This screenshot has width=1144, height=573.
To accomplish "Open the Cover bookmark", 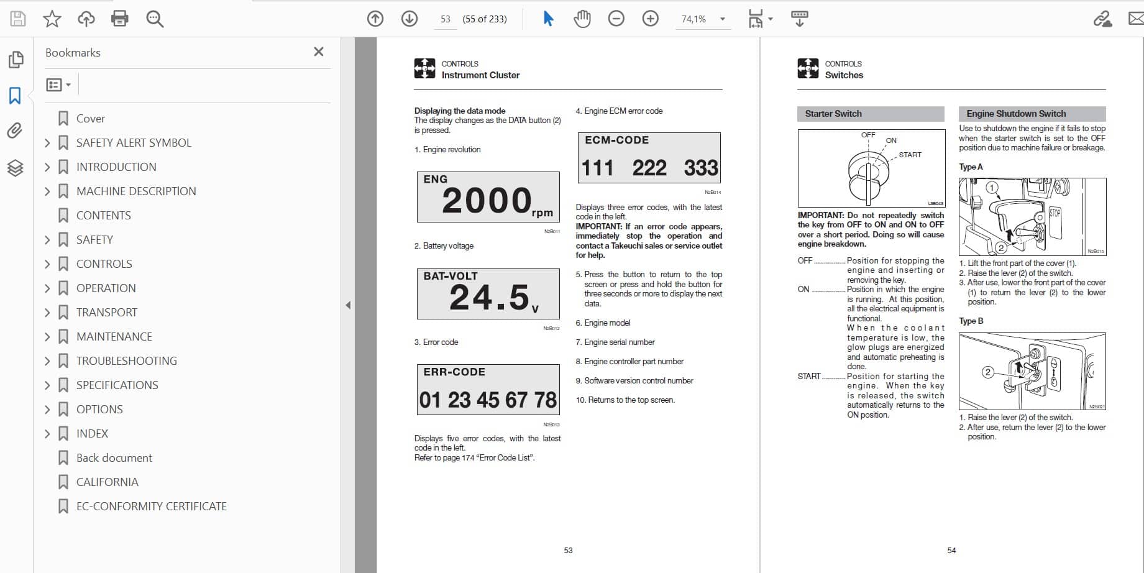I will (x=90, y=119).
